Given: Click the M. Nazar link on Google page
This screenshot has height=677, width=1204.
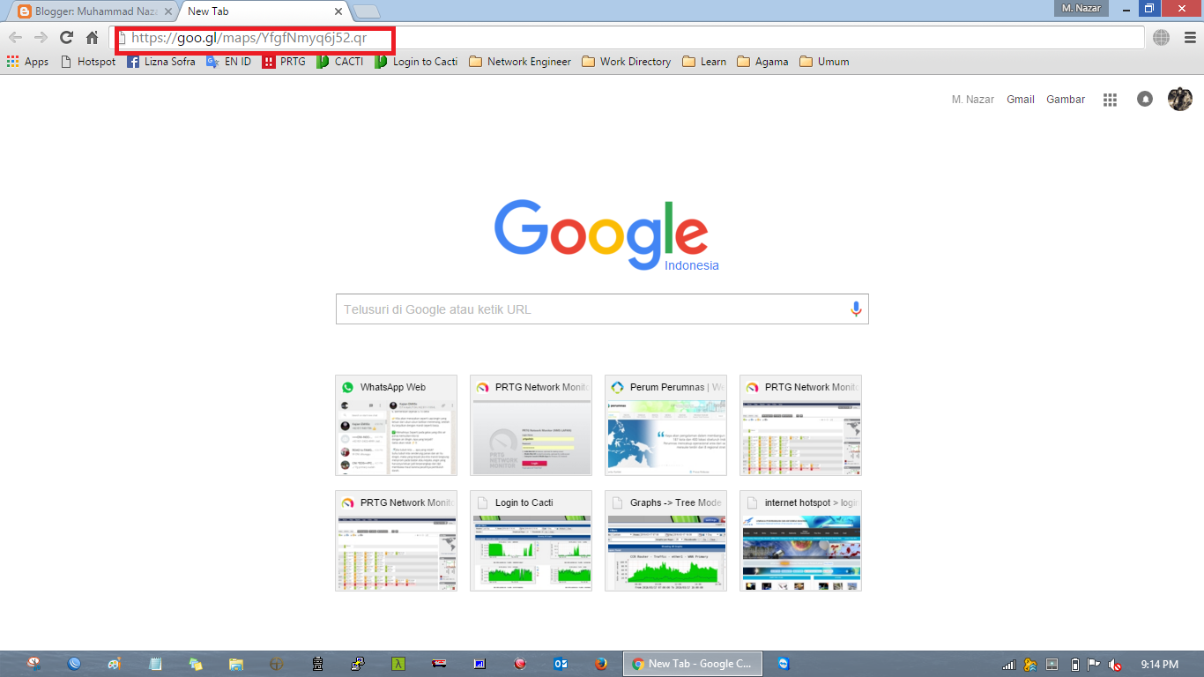Looking at the screenshot, I should click(973, 100).
